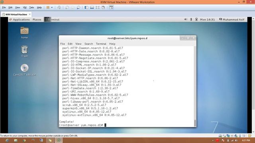Viewport: 255px width, 143px height.
Task: Send Ctrl+Alt+Del to the guest
Action: [x=59, y=8]
